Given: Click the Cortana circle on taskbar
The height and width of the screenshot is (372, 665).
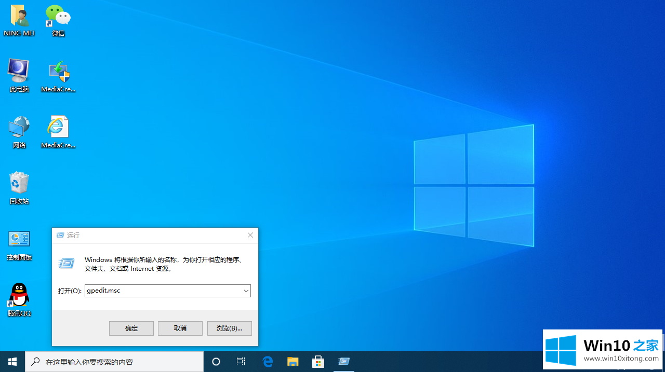Looking at the screenshot, I should point(216,362).
